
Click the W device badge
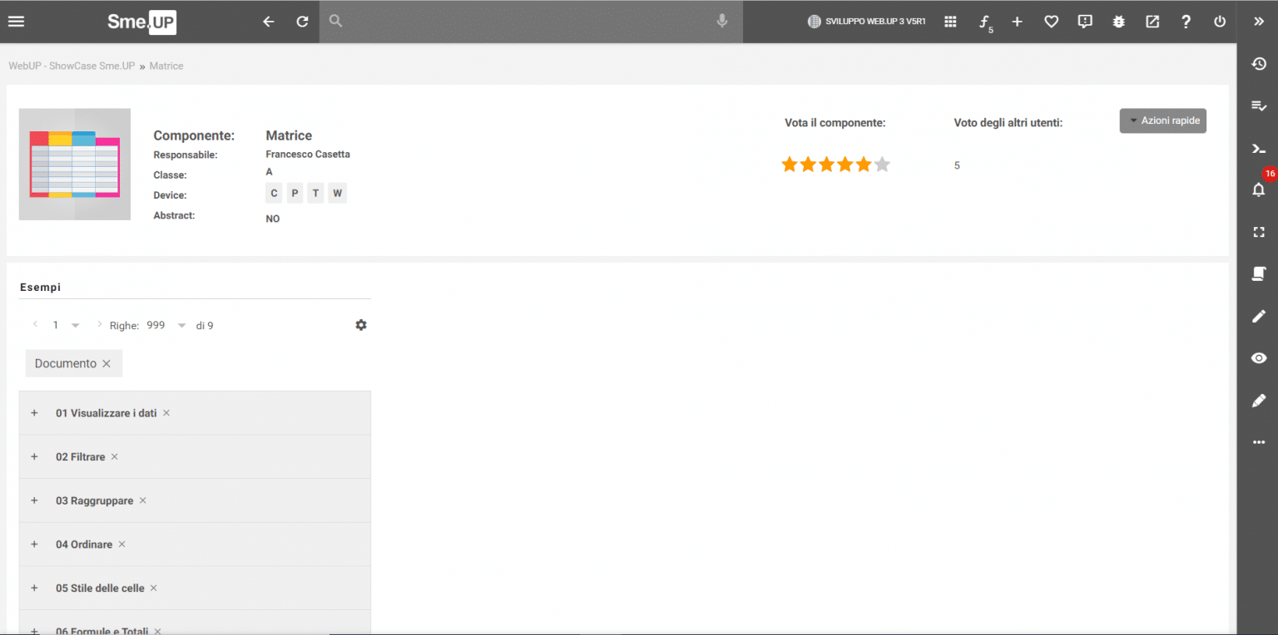[337, 194]
